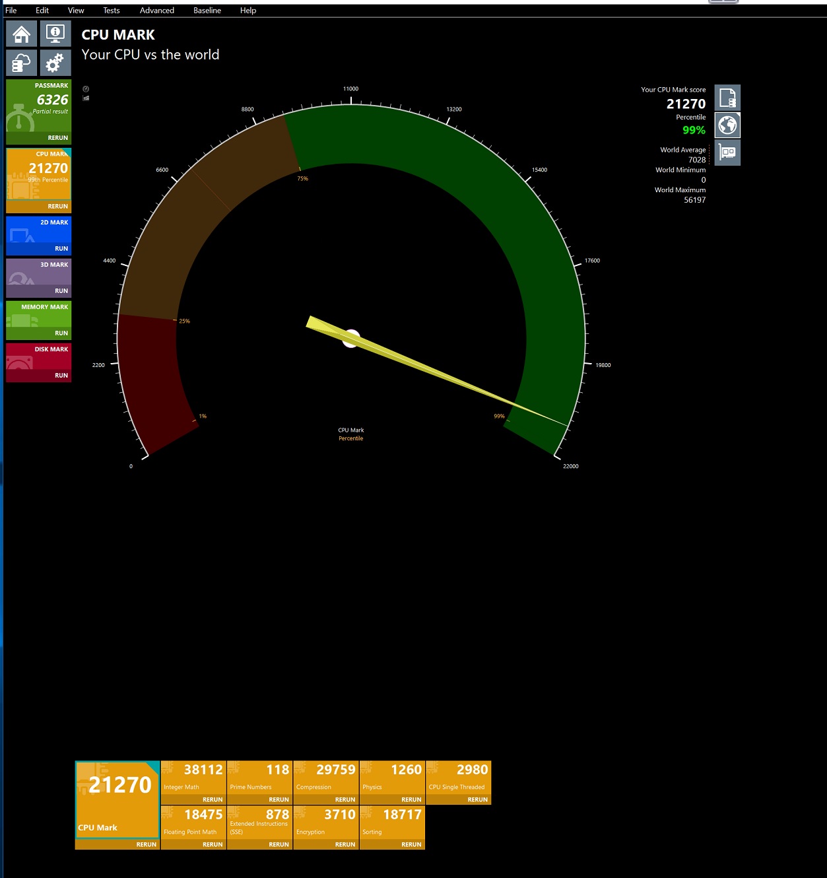This screenshot has width=827, height=878.
Task: Switch to the small chart view icon
Action: (86, 98)
